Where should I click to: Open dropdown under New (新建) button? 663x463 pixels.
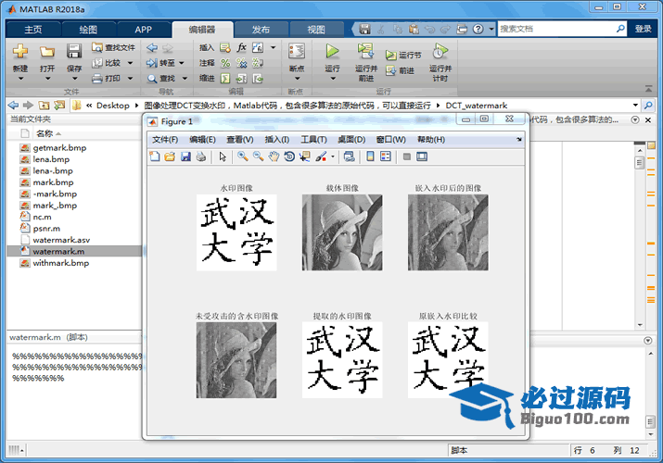[20, 79]
